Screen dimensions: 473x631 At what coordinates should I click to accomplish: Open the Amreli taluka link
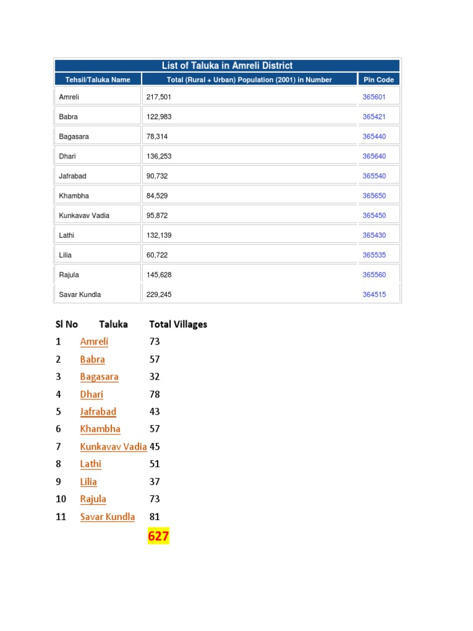94,341
